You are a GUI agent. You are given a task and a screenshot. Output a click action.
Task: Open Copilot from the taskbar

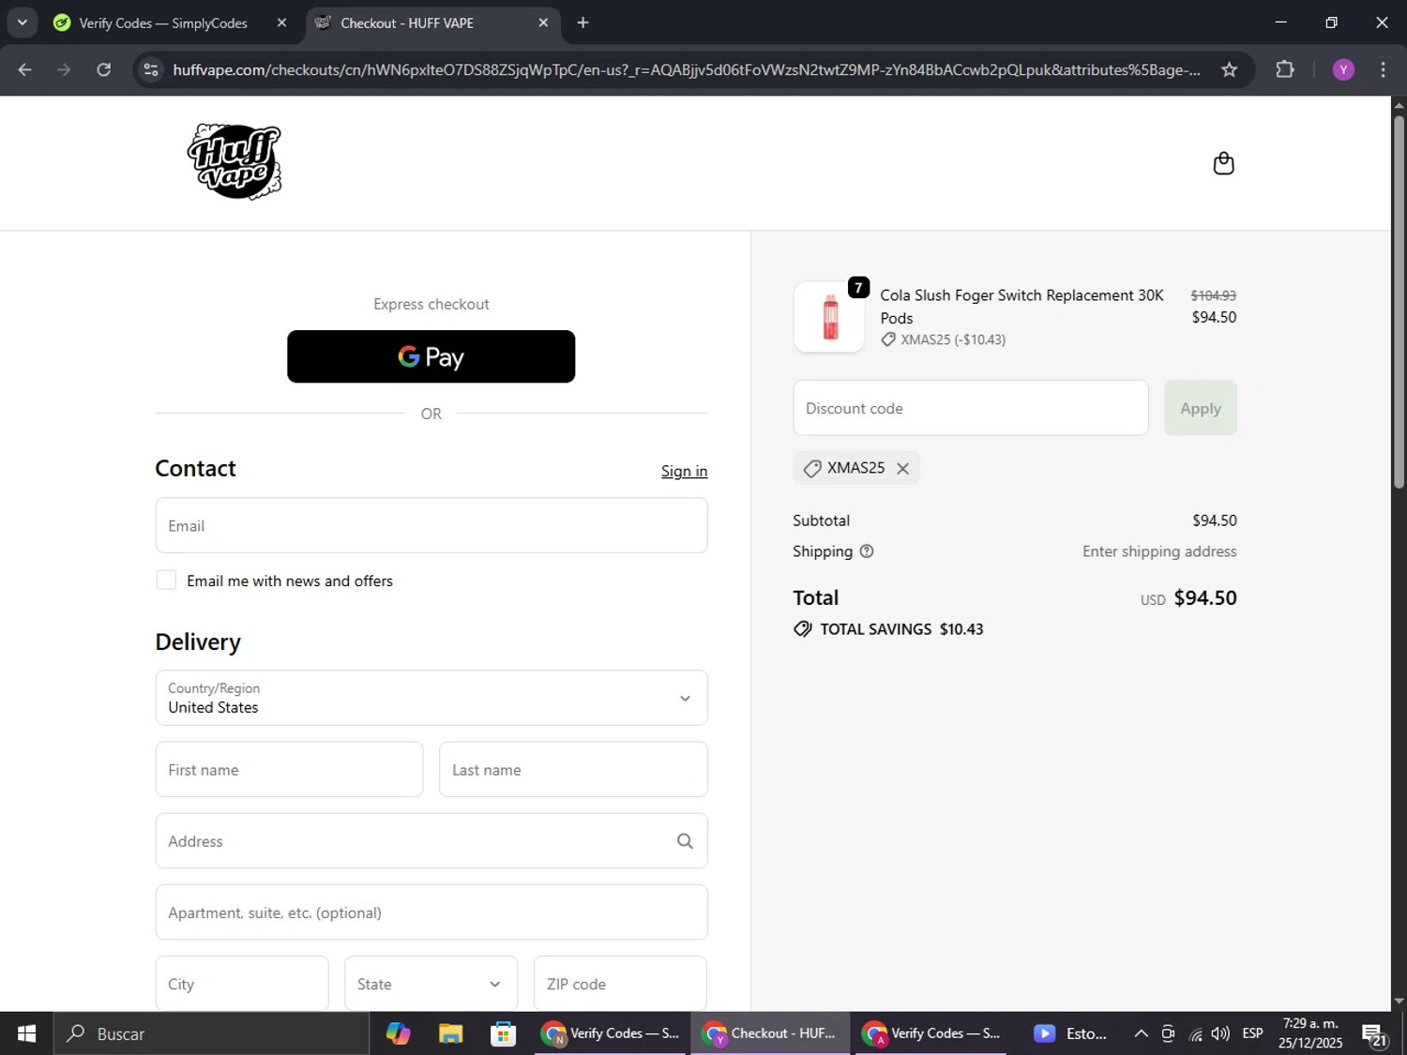pyautogui.click(x=398, y=1033)
